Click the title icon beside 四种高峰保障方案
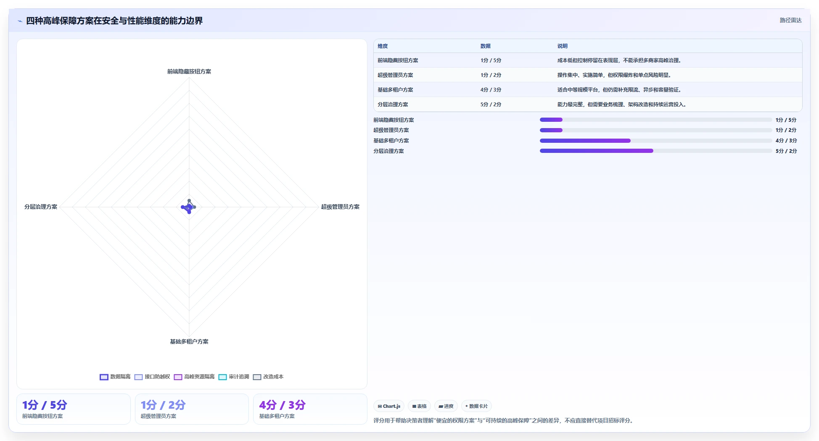This screenshot has height=441, width=819. 20,21
